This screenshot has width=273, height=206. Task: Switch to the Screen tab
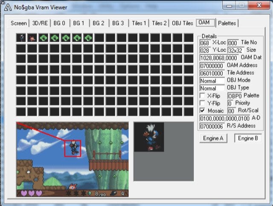19,23
